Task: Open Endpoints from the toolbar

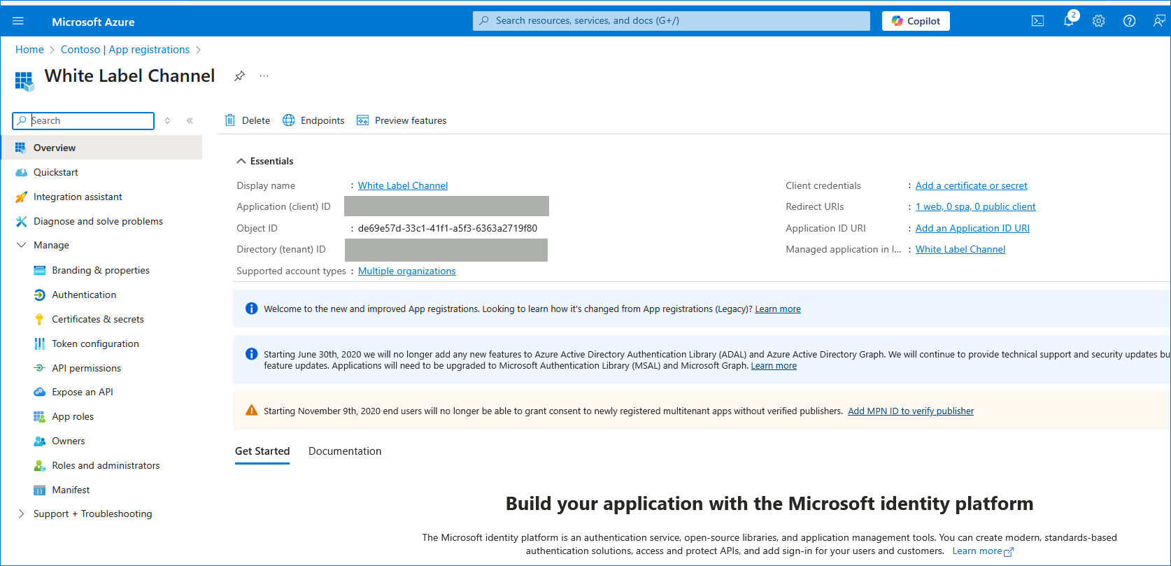Action: [x=313, y=120]
